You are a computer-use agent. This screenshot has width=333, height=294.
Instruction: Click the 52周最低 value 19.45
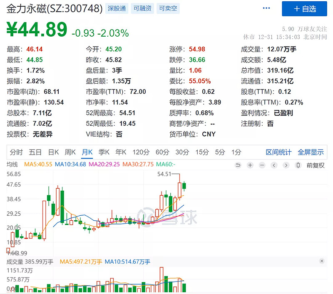click(x=127, y=124)
